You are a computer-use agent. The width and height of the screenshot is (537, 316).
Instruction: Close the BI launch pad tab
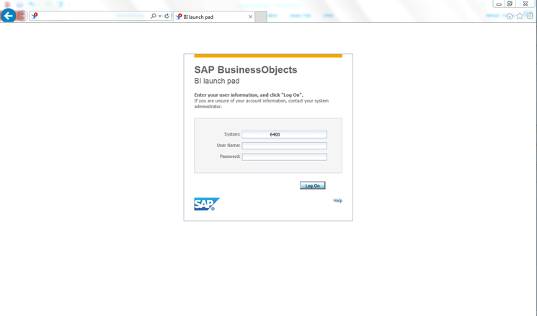coord(250,17)
